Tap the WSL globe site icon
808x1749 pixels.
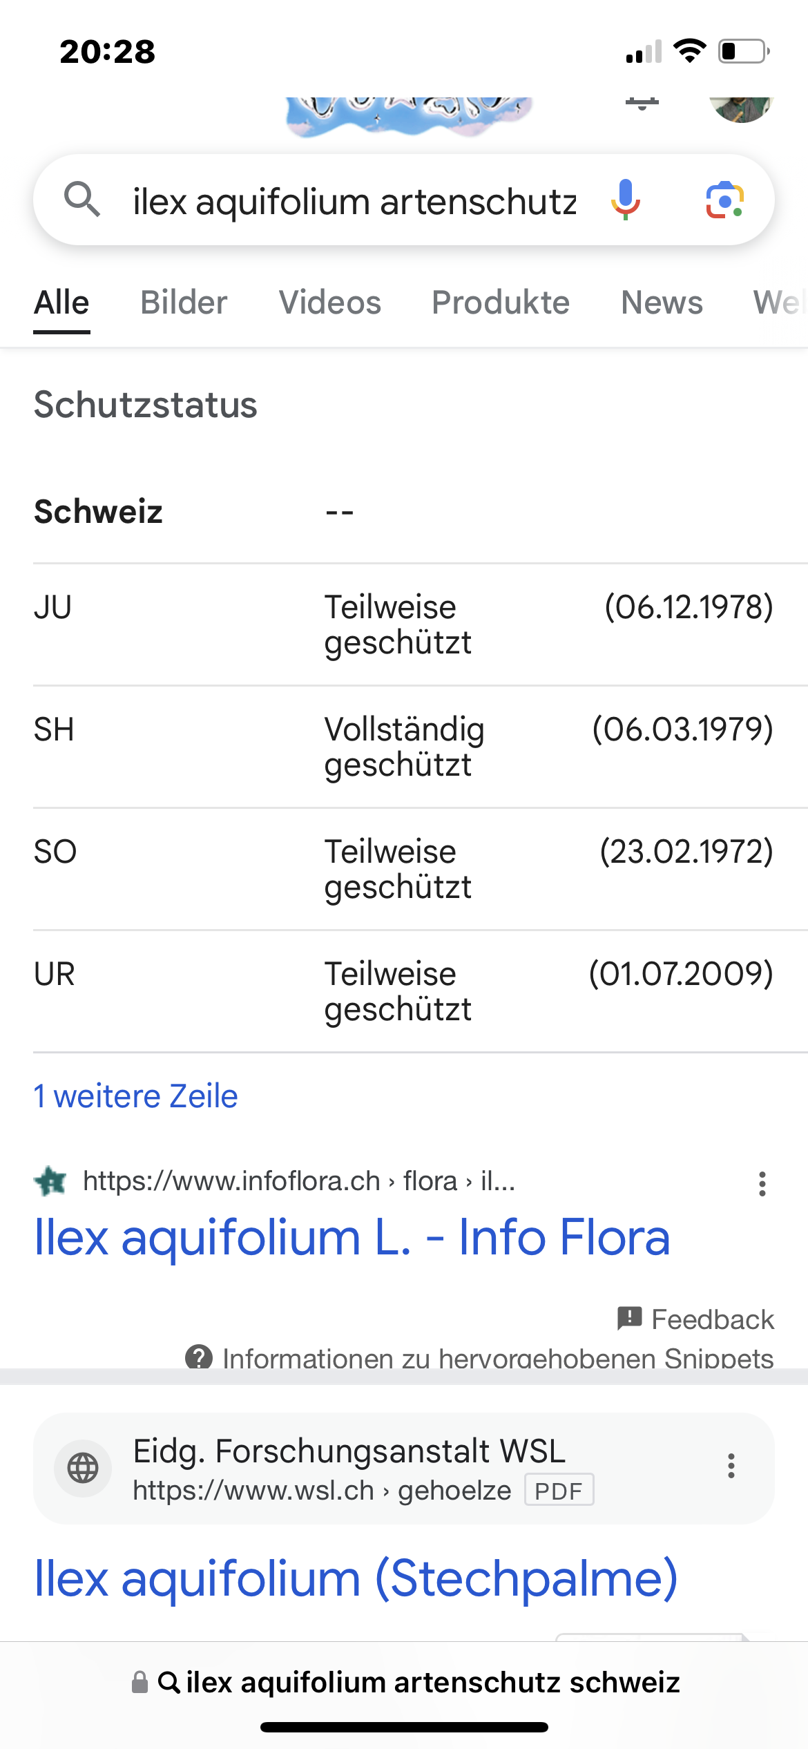tap(83, 1467)
